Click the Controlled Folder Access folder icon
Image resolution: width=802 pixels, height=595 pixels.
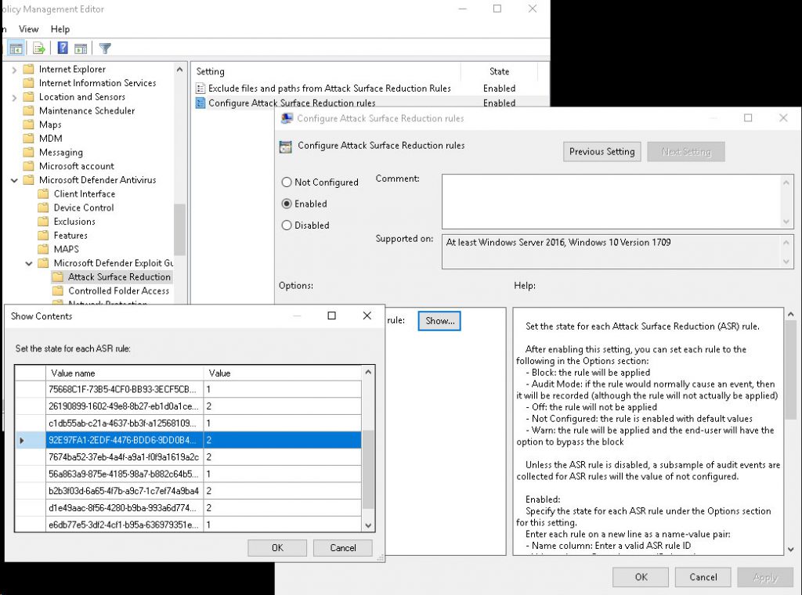click(58, 290)
